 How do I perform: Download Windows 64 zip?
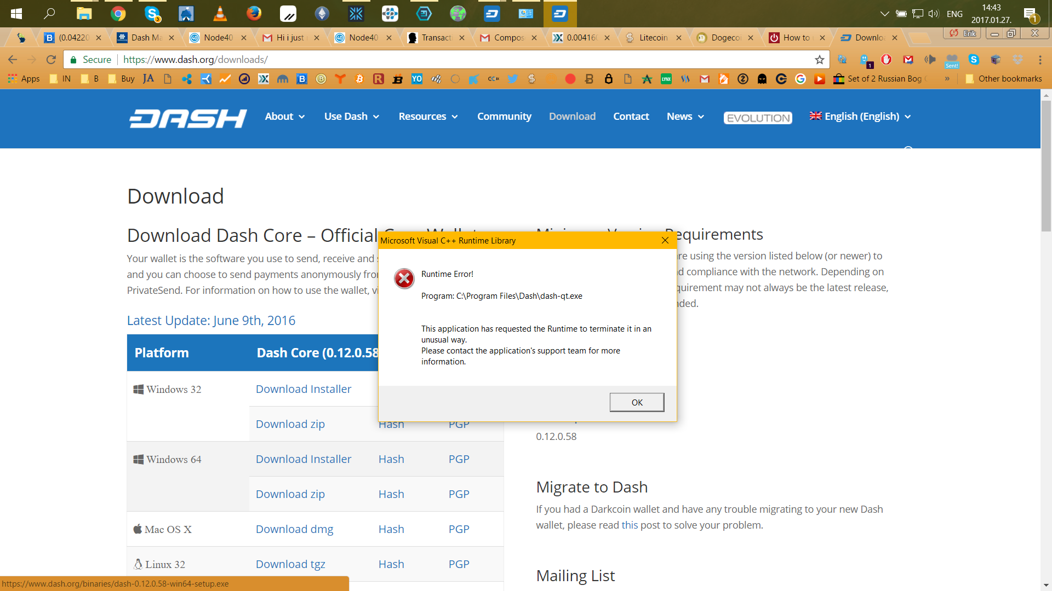[290, 494]
